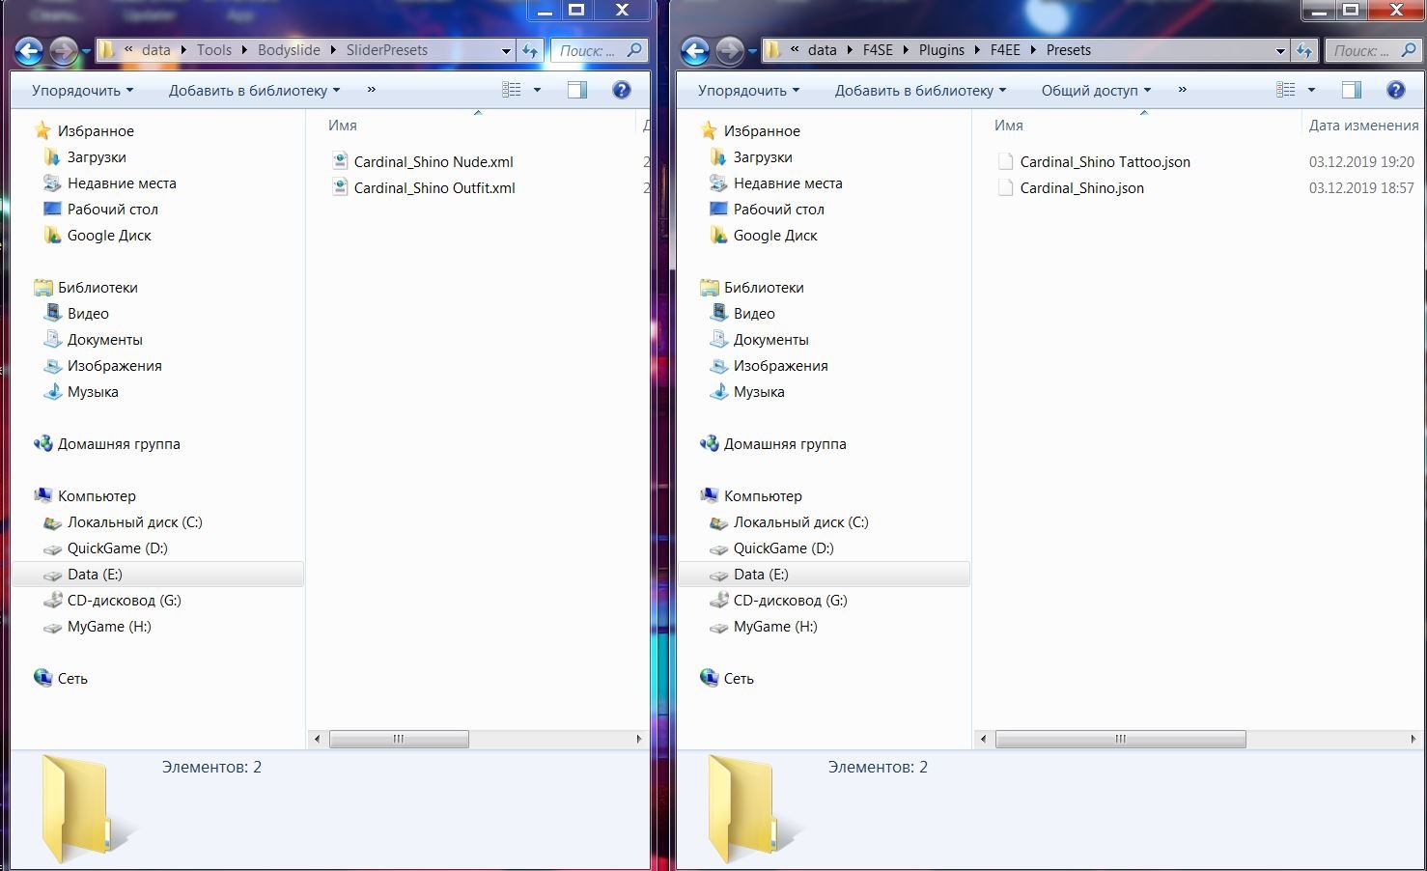Toggle the preview pane in the right window
This screenshot has width=1427, height=871.
1351,90
